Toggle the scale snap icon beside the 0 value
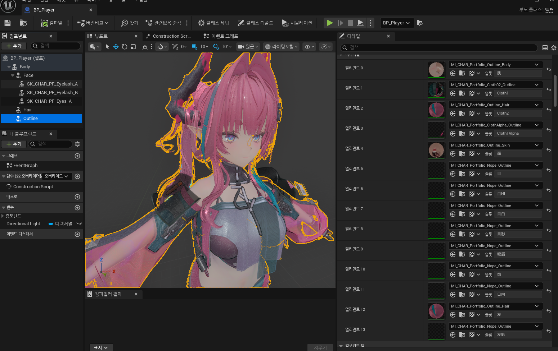 tap(175, 47)
